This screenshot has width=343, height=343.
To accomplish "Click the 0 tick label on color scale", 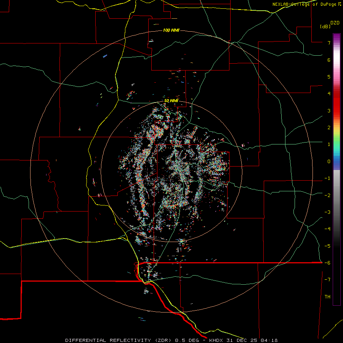I will [x=329, y=161].
